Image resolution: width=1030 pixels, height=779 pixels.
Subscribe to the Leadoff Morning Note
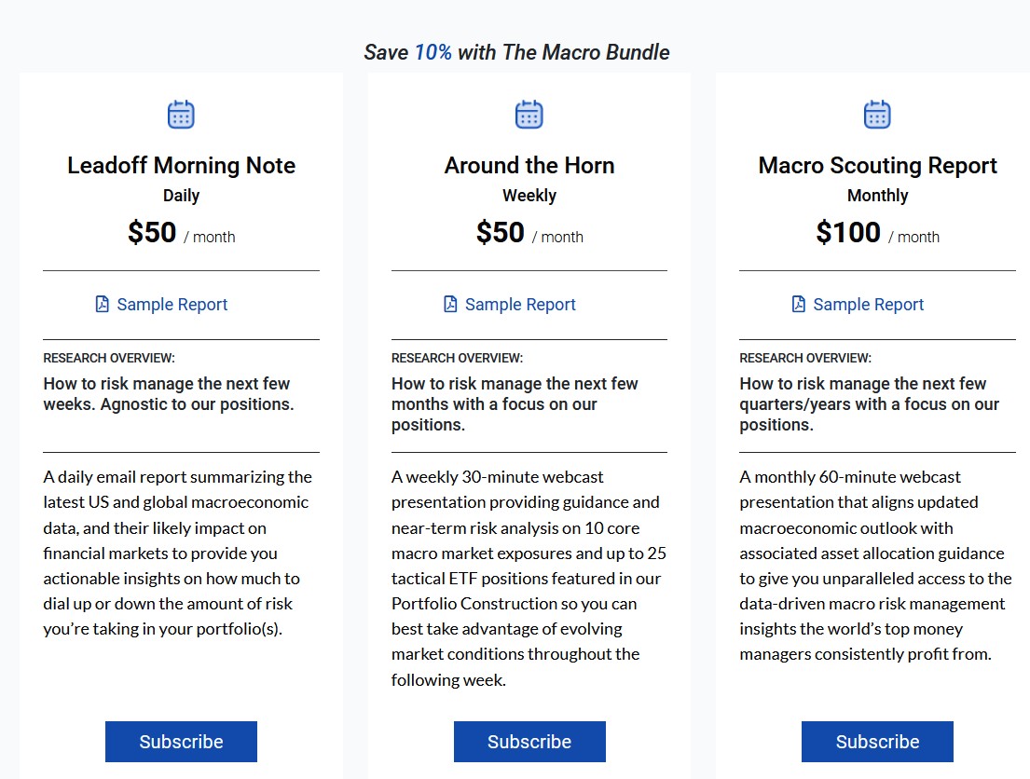(x=181, y=742)
